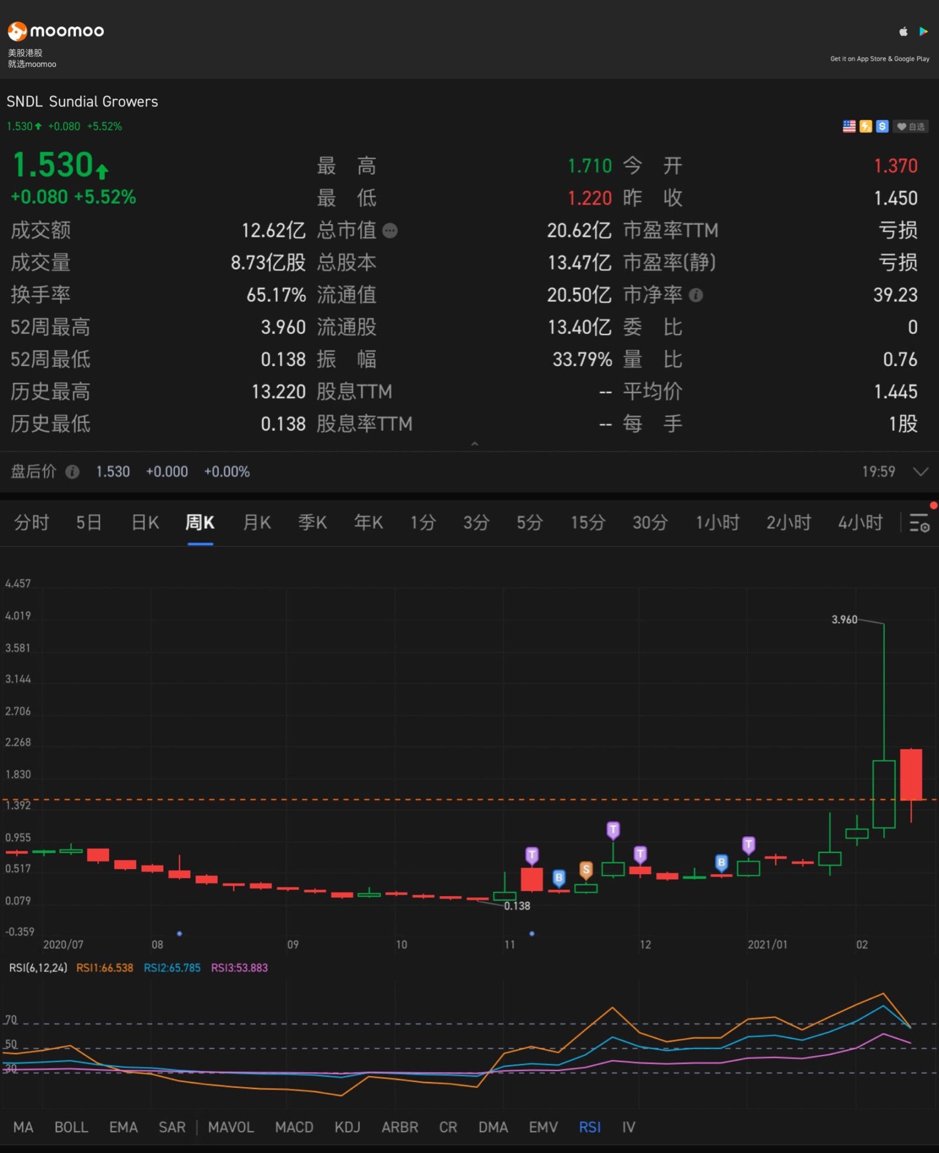Viewport: 939px width, 1153px height.
Task: Enable the ARBR sub-indicator
Action: pyautogui.click(x=400, y=1127)
